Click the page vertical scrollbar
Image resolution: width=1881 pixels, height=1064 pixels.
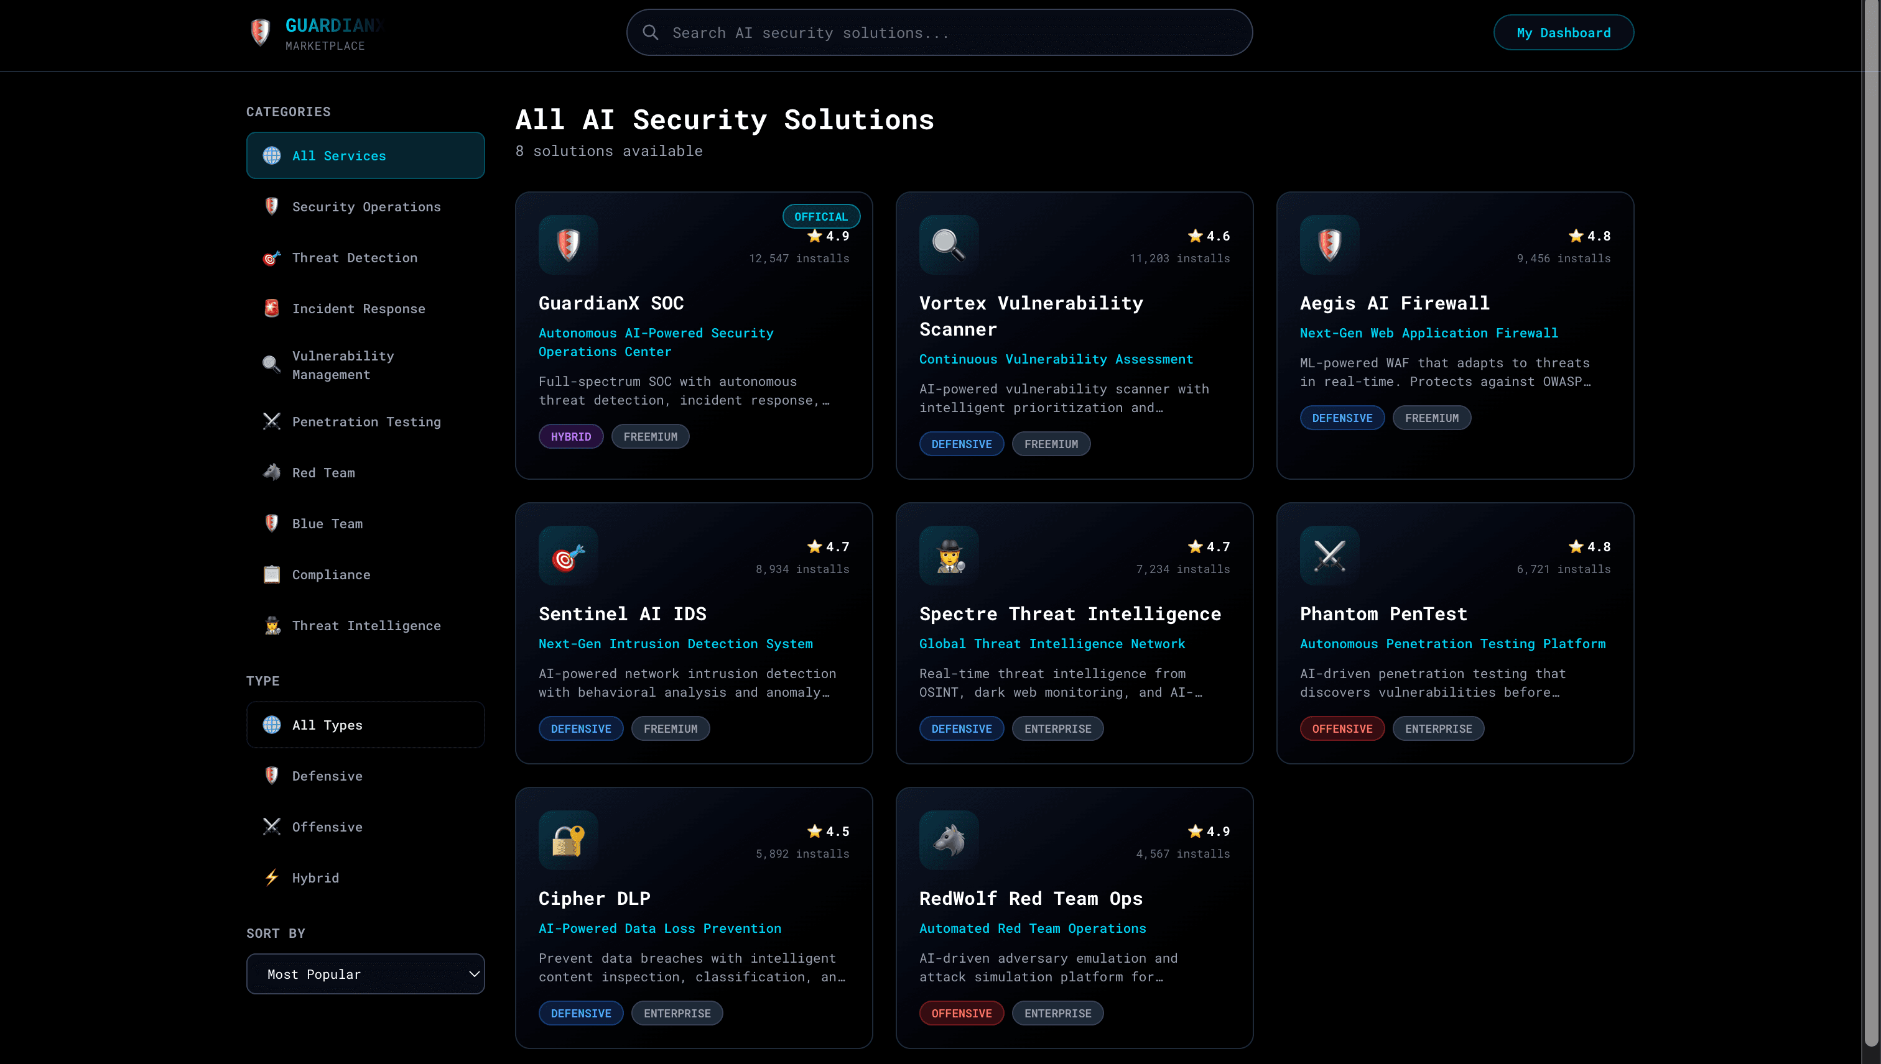pos(1871,511)
